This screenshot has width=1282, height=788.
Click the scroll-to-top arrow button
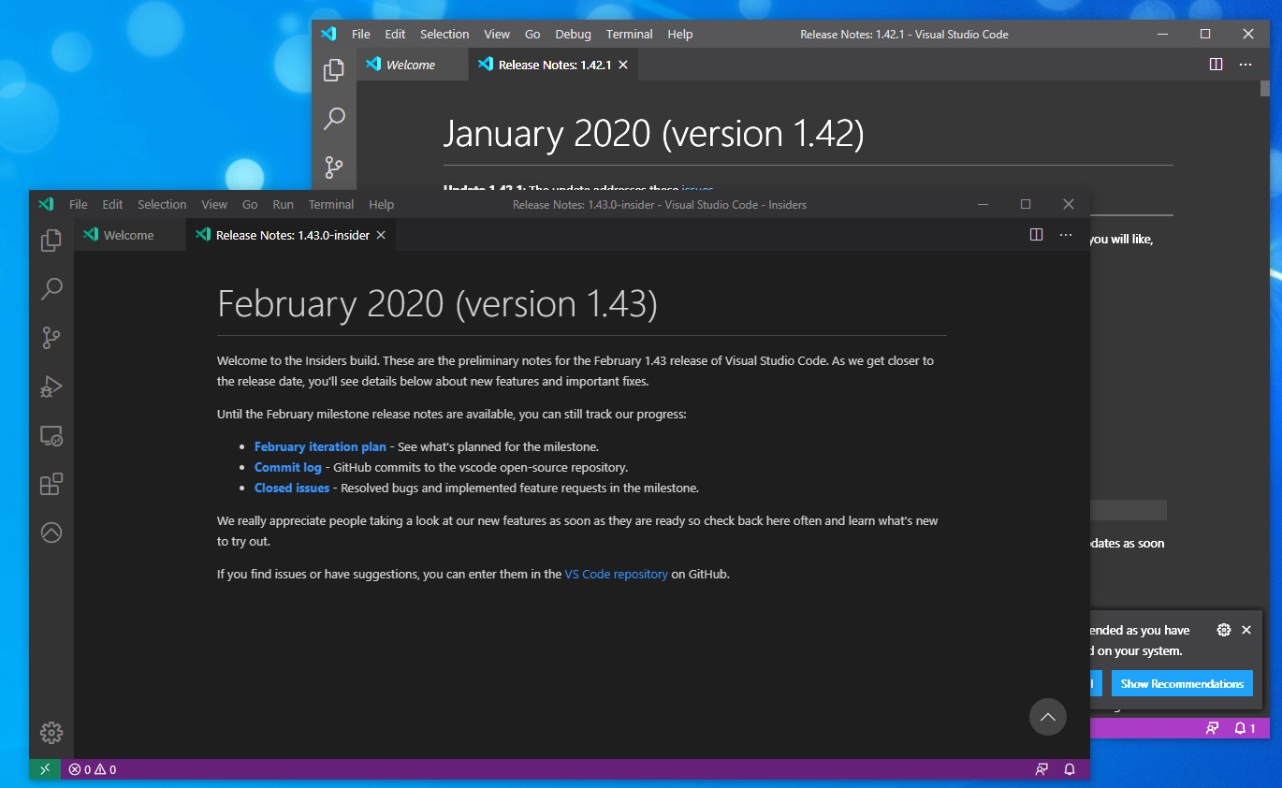click(x=1047, y=717)
